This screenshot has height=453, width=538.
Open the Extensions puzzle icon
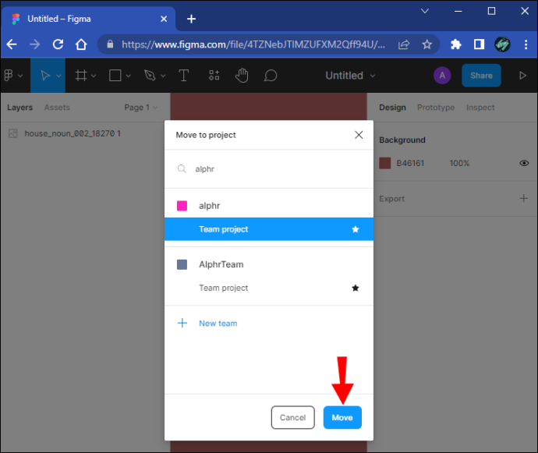tap(455, 44)
